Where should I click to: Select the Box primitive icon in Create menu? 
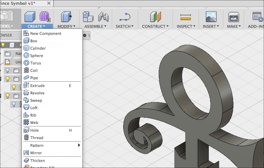click(x=26, y=41)
